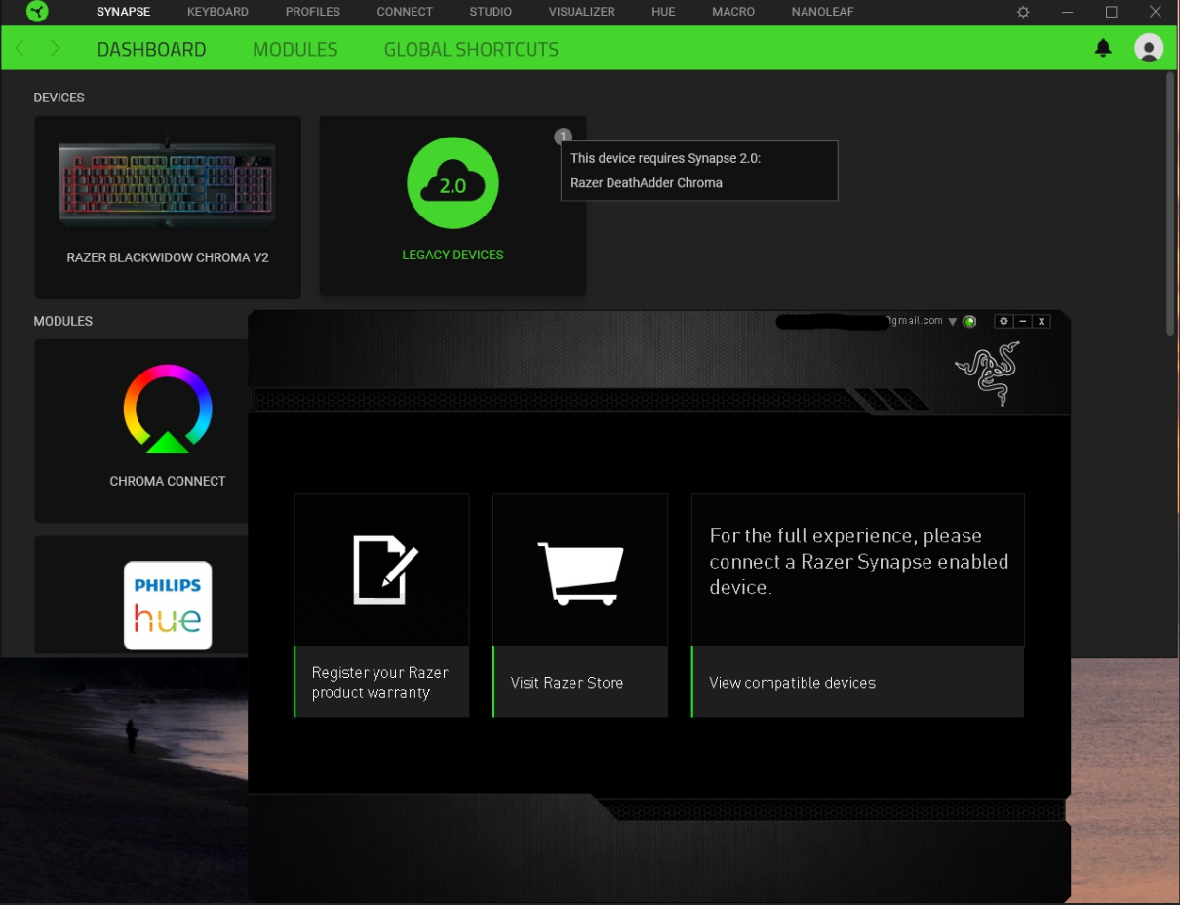Open the MACRO top menu
The image size is (1180, 905).
pos(733,12)
